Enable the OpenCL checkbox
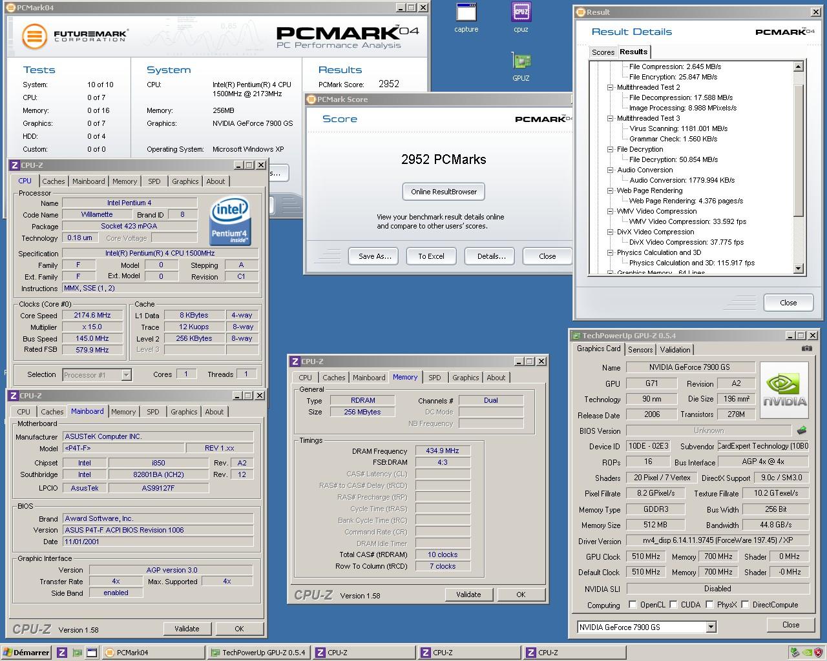 coord(633,605)
